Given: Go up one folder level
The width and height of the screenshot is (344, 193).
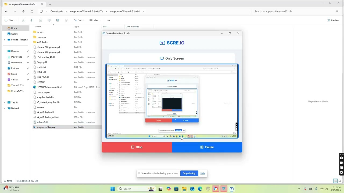Looking at the screenshot, I should tap(23, 12).
